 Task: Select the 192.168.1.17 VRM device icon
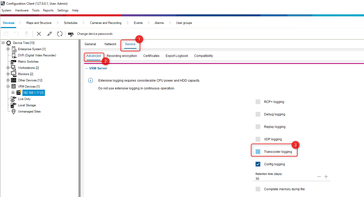pyautogui.click(x=19, y=93)
